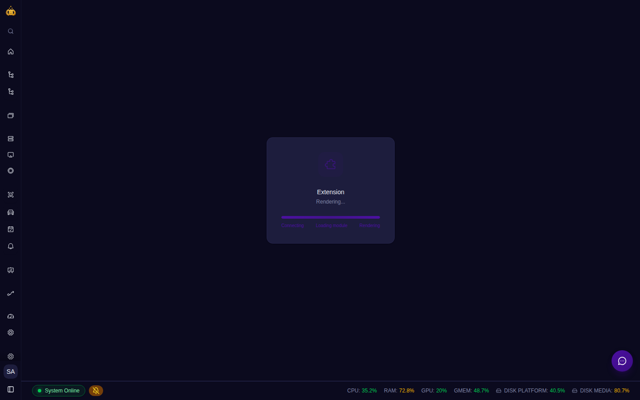The image size is (640, 400).
Task: Click the GMEM 48.7% status entry
Action: tap(472, 391)
